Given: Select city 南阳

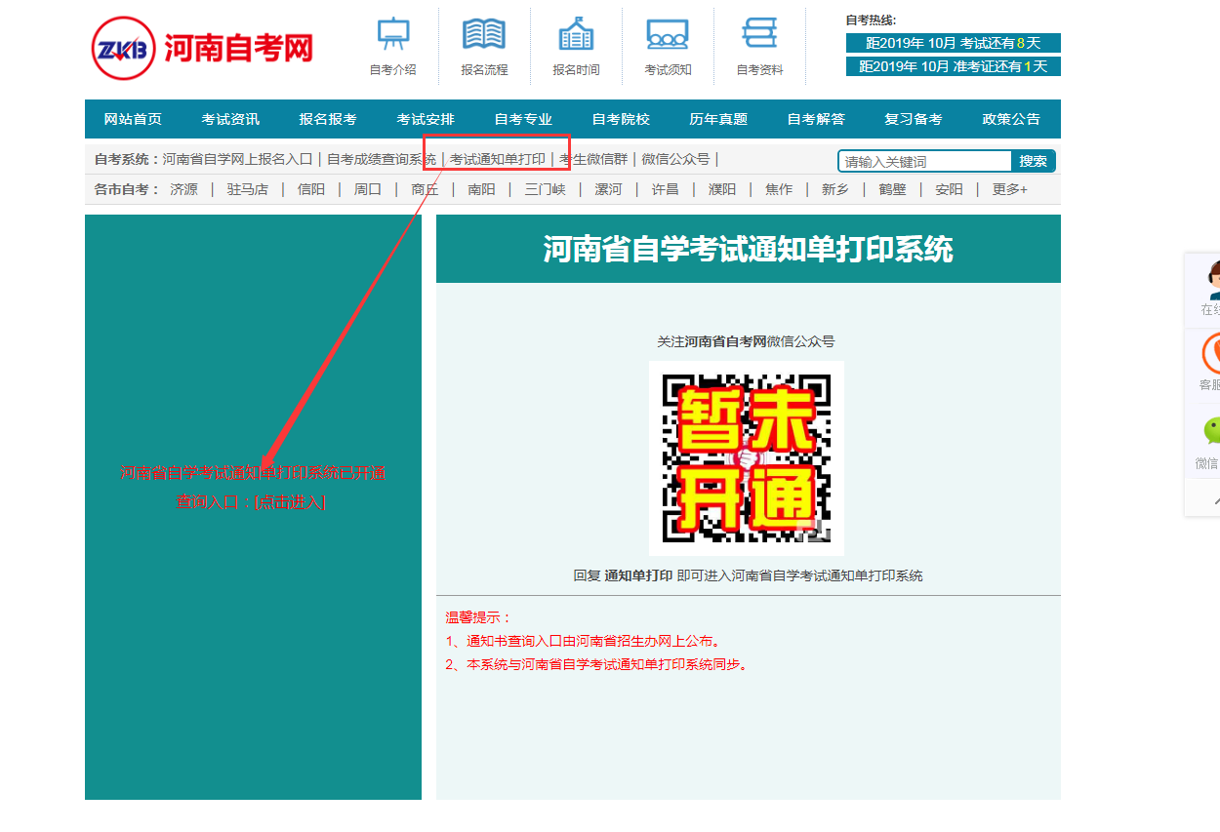Looking at the screenshot, I should point(481,189).
